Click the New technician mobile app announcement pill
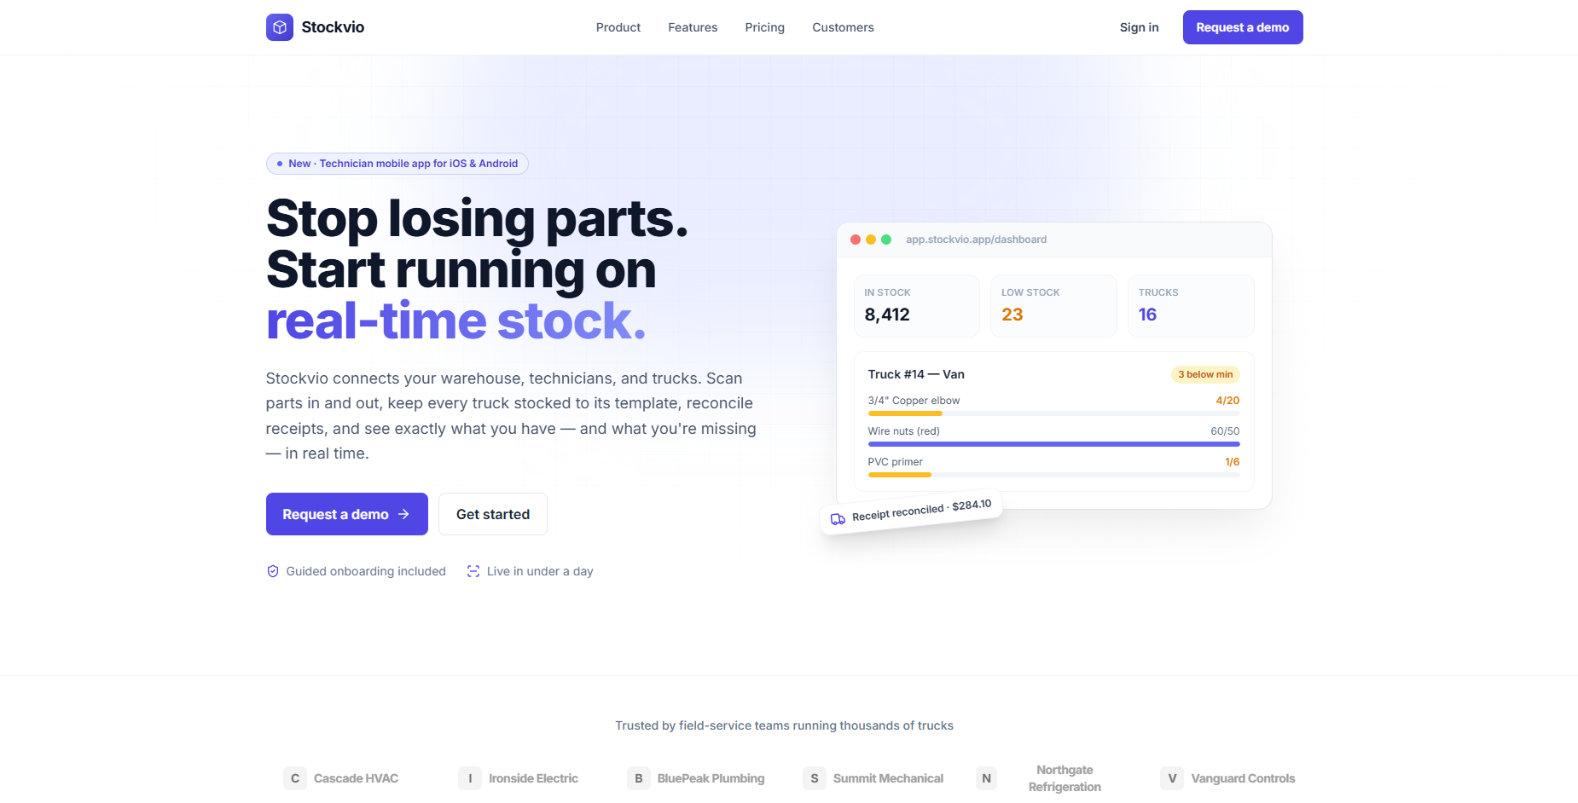This screenshot has width=1578, height=803. pyautogui.click(x=397, y=164)
